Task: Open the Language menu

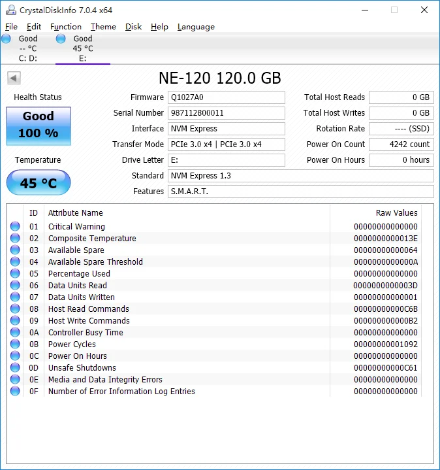Action: [196, 27]
